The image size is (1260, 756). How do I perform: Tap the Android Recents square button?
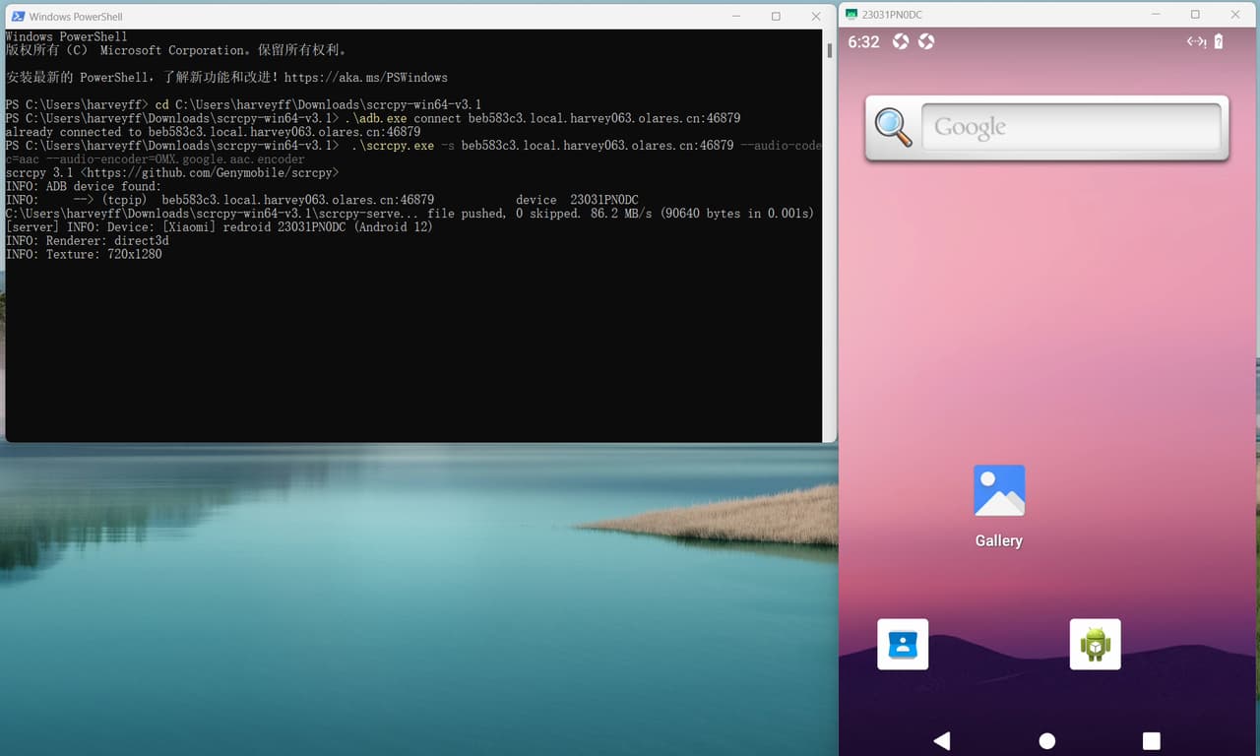pyautogui.click(x=1152, y=740)
